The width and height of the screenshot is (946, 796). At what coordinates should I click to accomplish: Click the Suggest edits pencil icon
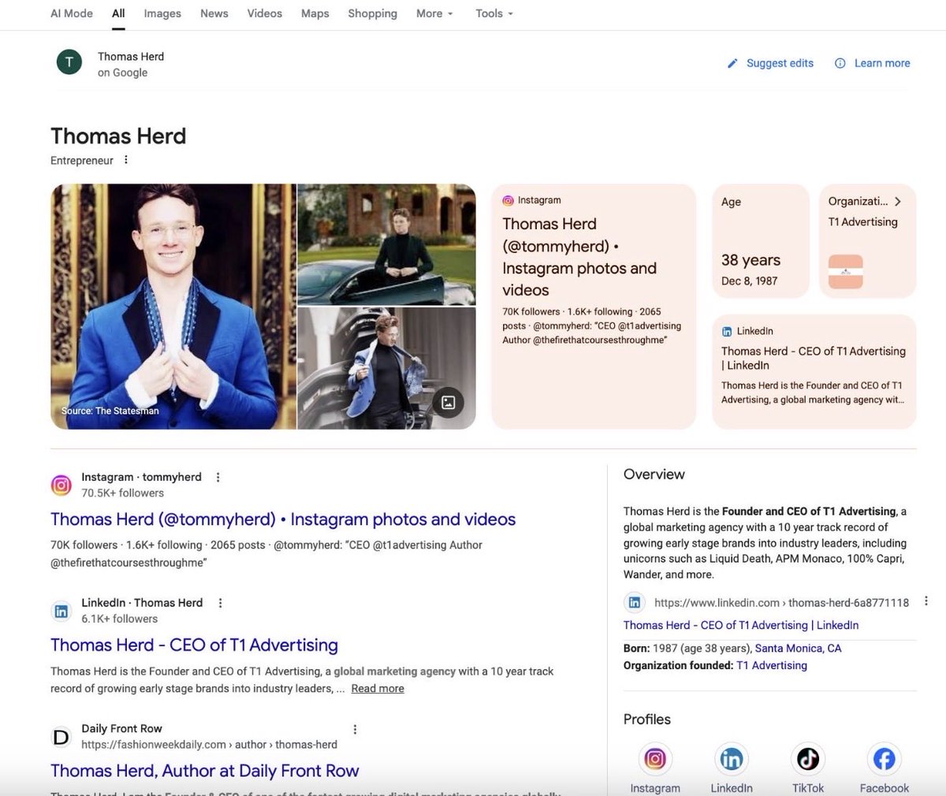point(732,63)
